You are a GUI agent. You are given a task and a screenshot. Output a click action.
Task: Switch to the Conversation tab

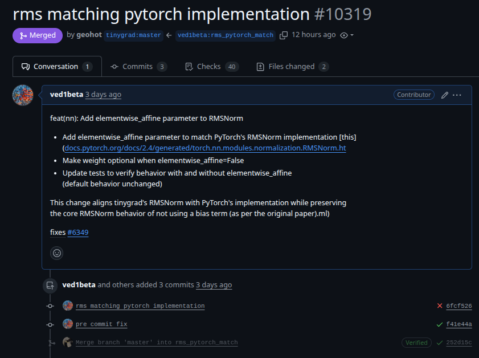[57, 66]
